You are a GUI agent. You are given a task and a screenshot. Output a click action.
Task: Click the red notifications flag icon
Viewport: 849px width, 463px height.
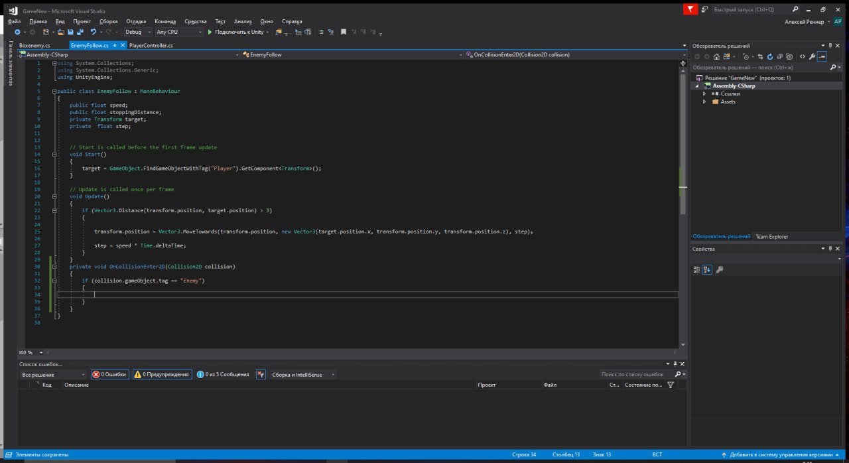pos(691,9)
